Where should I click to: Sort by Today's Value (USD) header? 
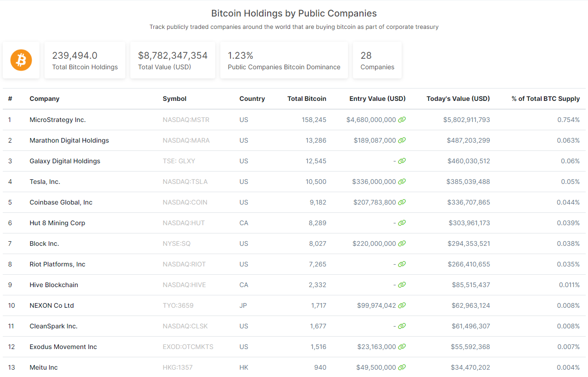point(458,99)
